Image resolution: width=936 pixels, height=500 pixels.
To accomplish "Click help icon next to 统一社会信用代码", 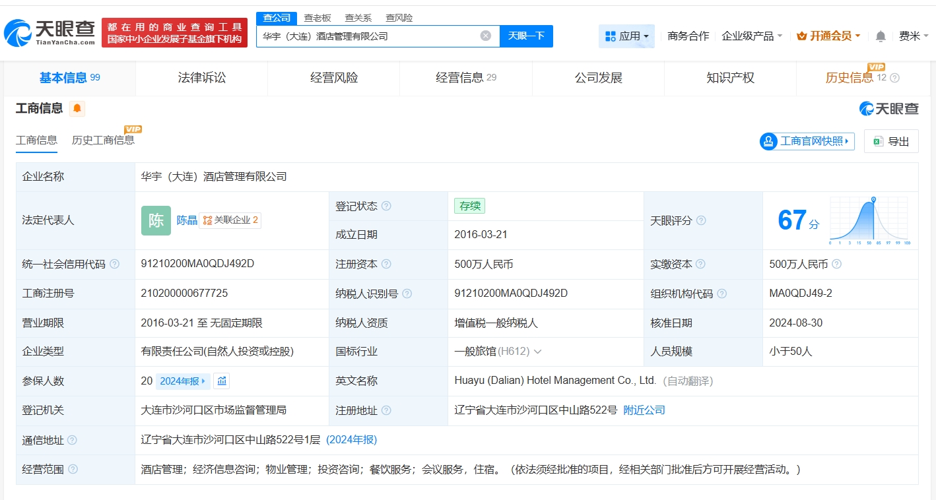I will (115, 264).
